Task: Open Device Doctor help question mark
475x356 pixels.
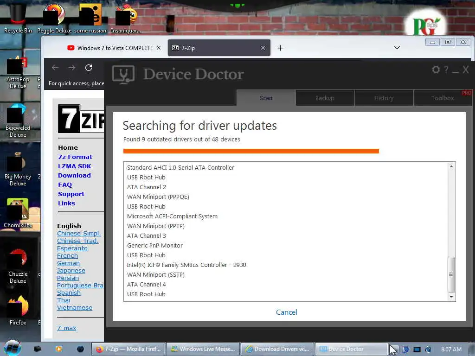Action: click(x=446, y=70)
